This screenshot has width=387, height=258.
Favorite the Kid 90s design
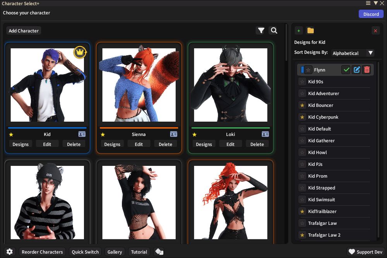(302, 82)
